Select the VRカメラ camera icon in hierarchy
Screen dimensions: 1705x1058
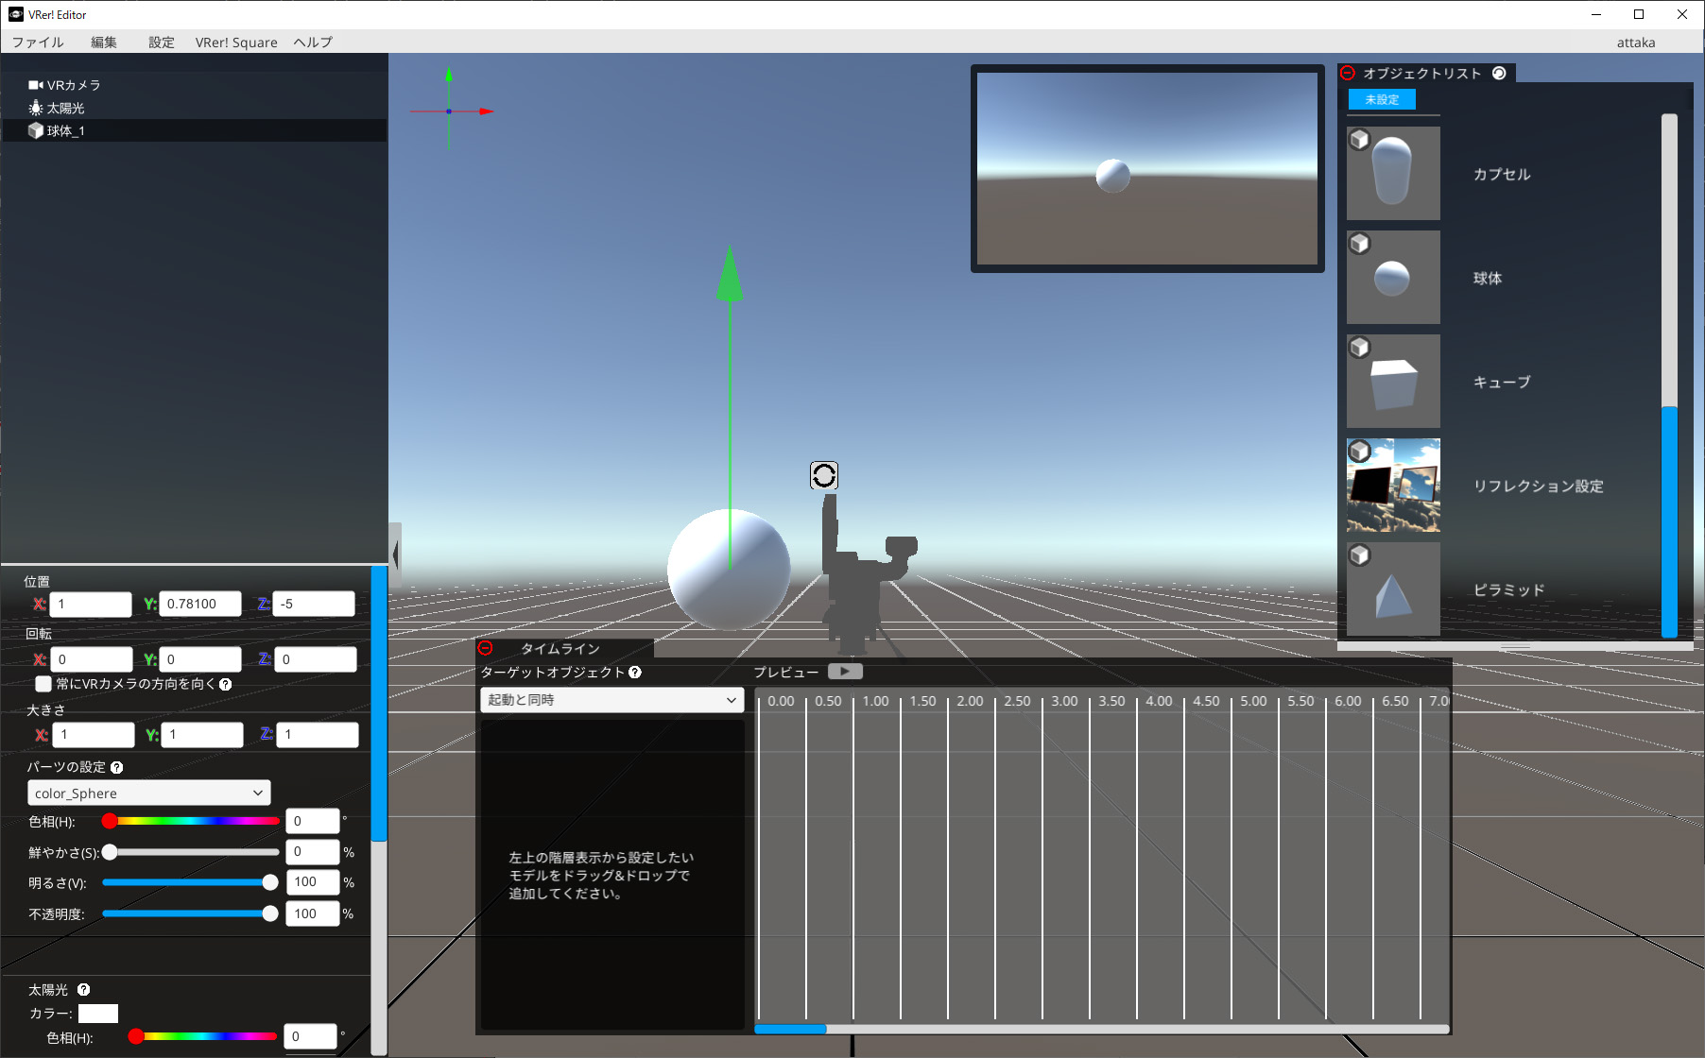coord(36,85)
